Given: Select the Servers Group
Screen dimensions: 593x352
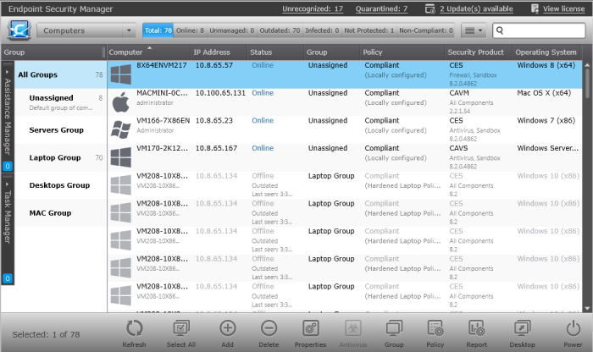Looking at the screenshot, I should pyautogui.click(x=60, y=130).
